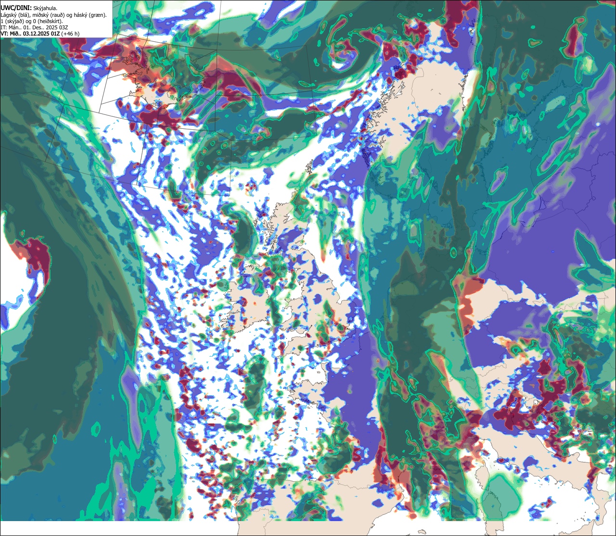Click the 'IT: Mán.. 01. Des.. 2025 03Z' line
The height and width of the screenshot is (536, 616).
pos(34,27)
